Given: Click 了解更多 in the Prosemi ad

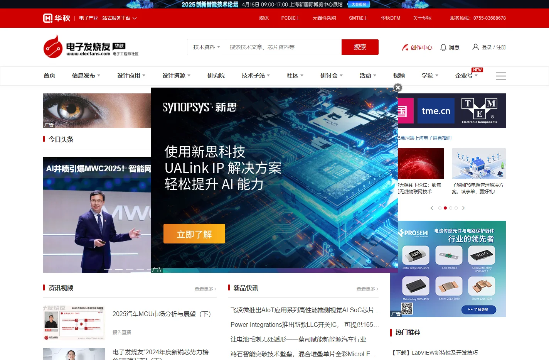Looking at the screenshot, I should click(x=479, y=309).
